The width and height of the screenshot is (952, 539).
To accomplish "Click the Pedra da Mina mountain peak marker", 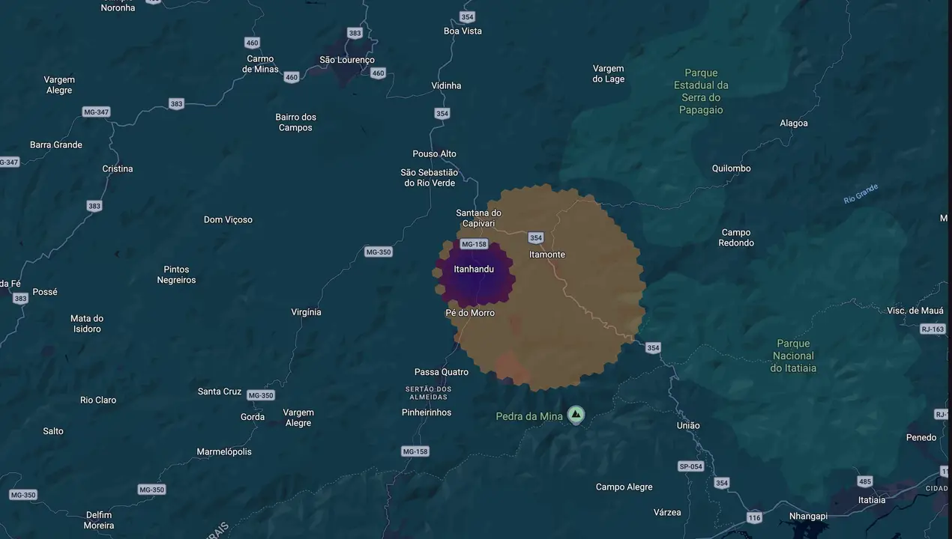I will [x=576, y=415].
